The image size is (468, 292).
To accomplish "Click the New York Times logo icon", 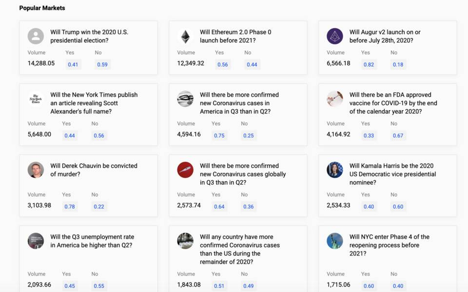I will click(36, 99).
